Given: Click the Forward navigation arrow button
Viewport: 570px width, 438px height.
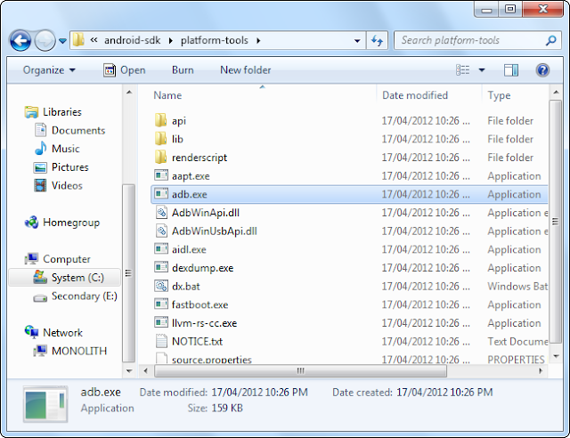Looking at the screenshot, I should click(45, 40).
